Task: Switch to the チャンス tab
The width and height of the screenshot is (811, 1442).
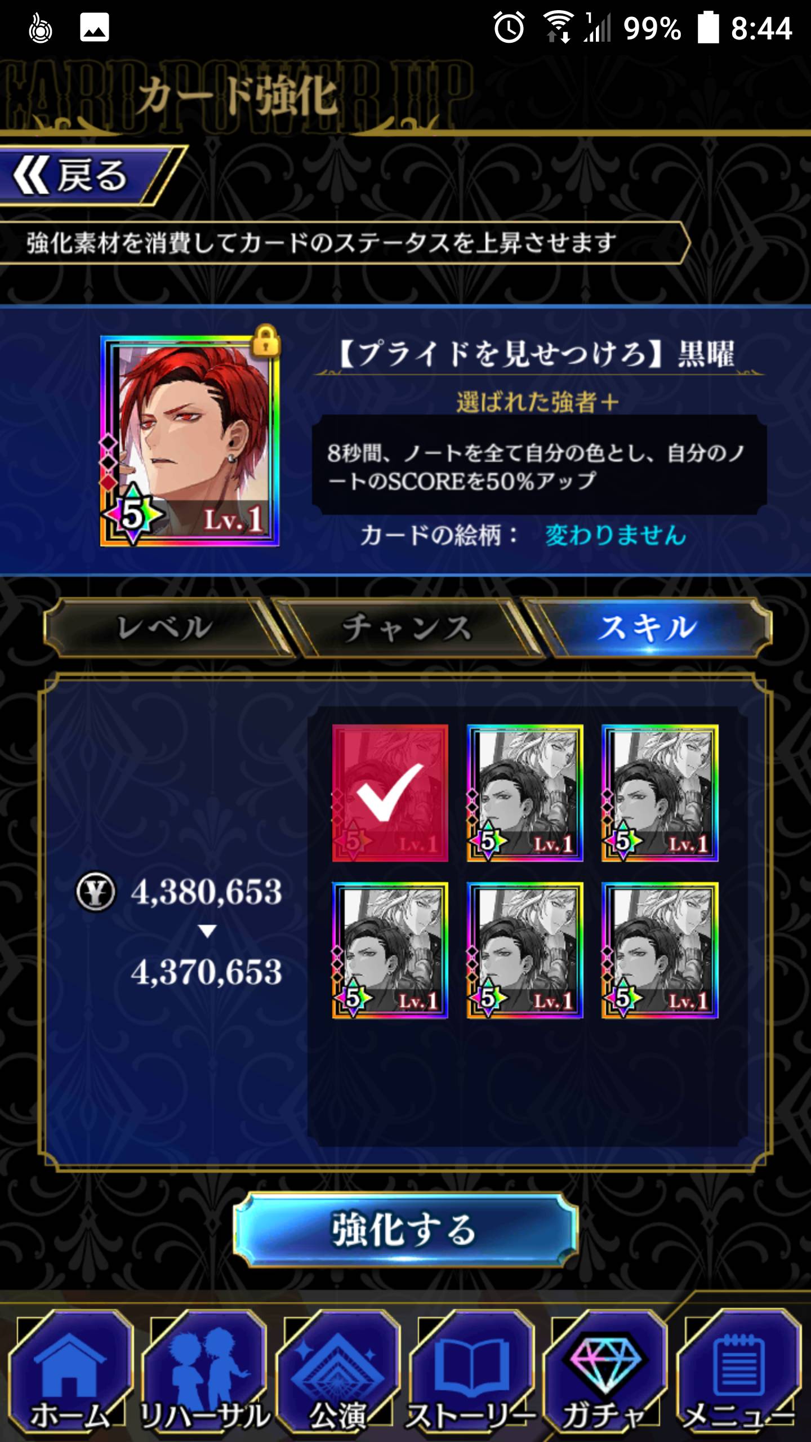Action: coord(407,627)
